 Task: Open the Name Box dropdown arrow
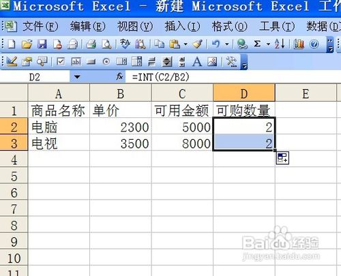pyautogui.click(x=77, y=77)
